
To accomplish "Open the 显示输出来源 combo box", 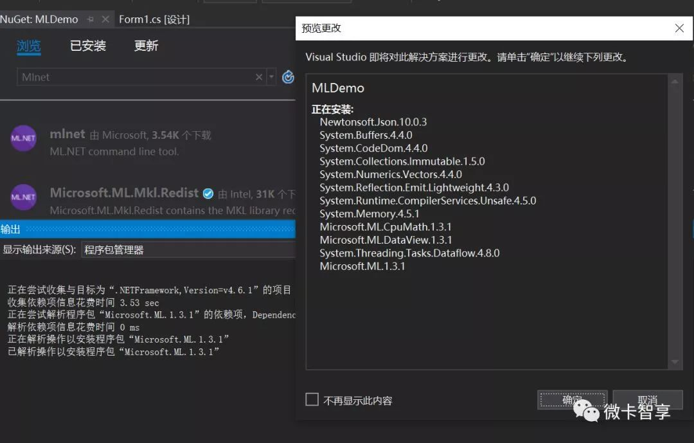I will (188, 250).
